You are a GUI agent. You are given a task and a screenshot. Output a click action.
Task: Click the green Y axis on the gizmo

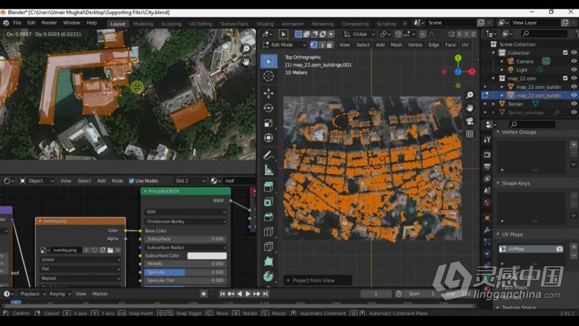tap(458, 58)
